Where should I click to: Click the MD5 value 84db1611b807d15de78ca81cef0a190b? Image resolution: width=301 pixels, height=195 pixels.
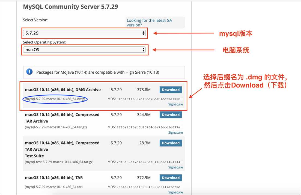[x=148, y=99]
